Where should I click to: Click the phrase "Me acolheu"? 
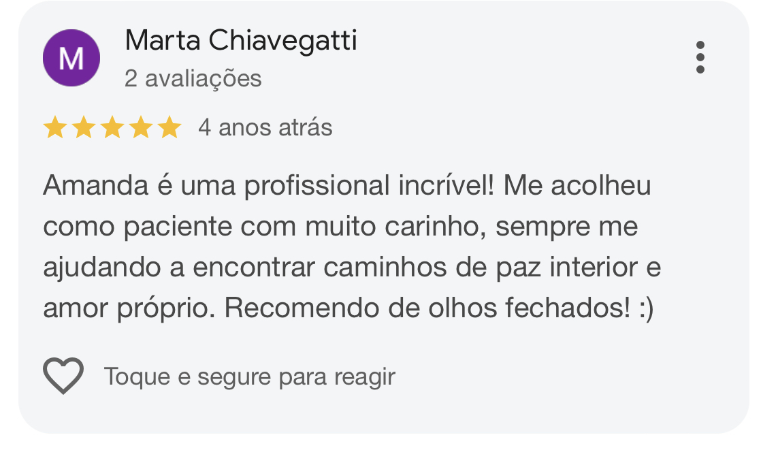(577, 185)
